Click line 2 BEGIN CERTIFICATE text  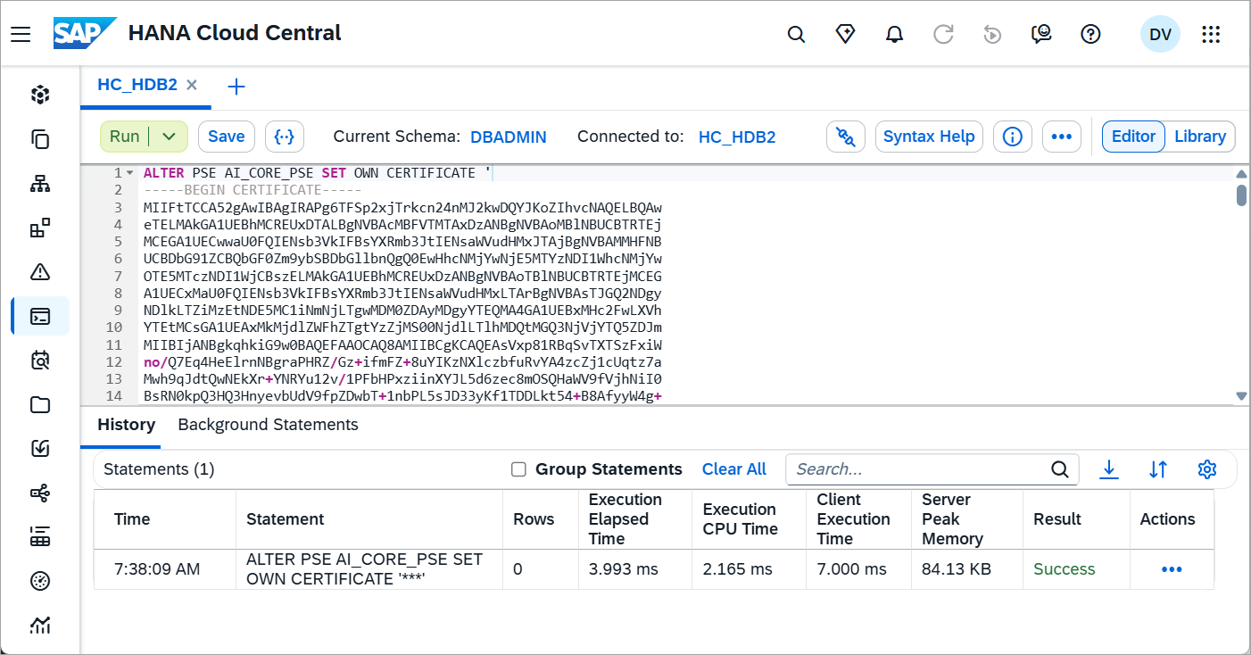click(252, 190)
